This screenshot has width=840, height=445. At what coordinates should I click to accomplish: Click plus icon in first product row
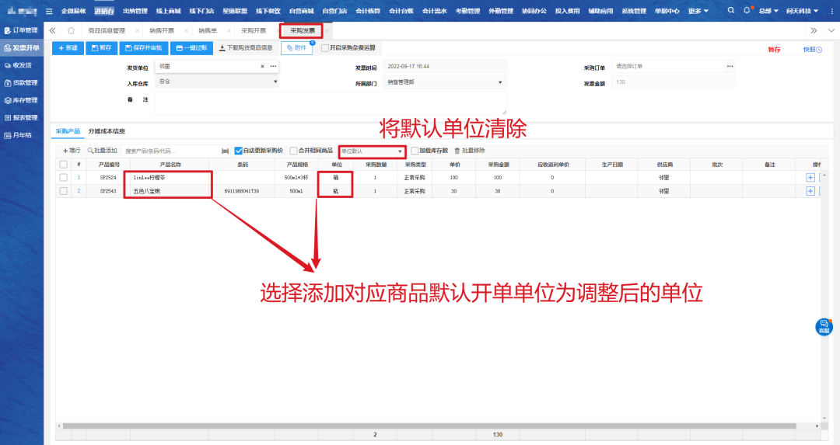point(810,178)
